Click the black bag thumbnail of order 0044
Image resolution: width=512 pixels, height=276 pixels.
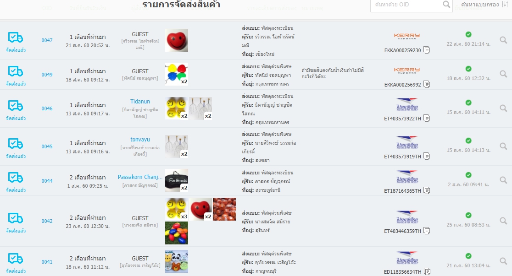(177, 180)
